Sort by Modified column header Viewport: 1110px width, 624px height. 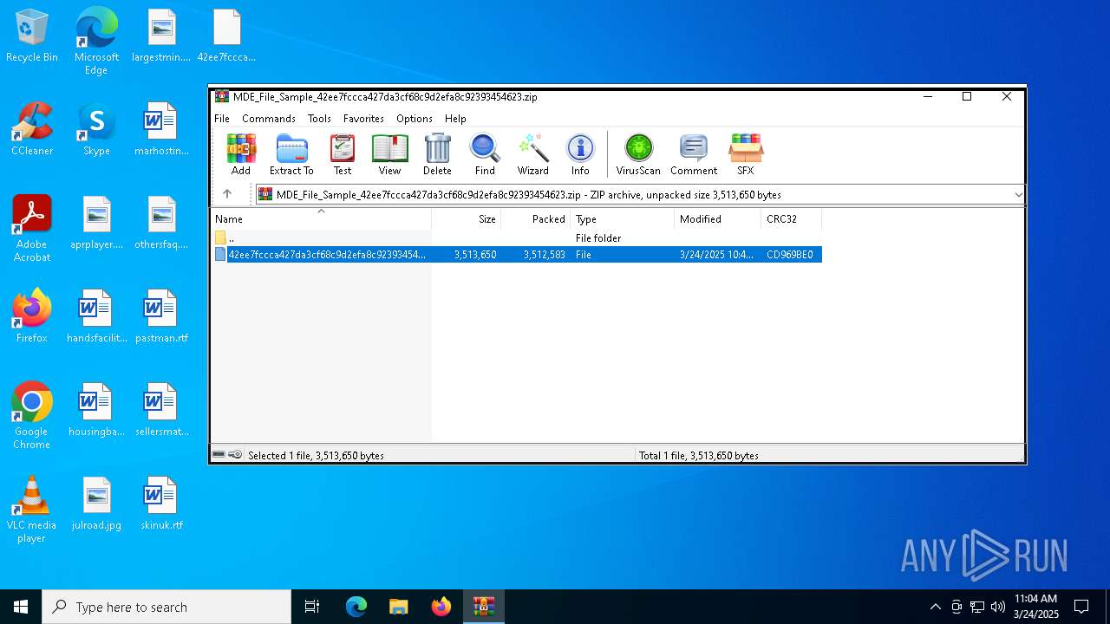pyautogui.click(x=718, y=218)
